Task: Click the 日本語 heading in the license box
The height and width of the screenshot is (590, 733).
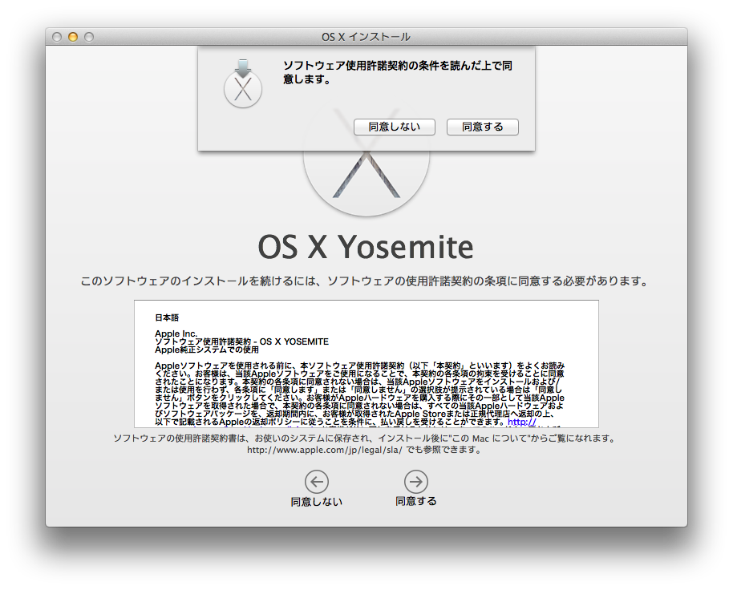Action: 167,317
